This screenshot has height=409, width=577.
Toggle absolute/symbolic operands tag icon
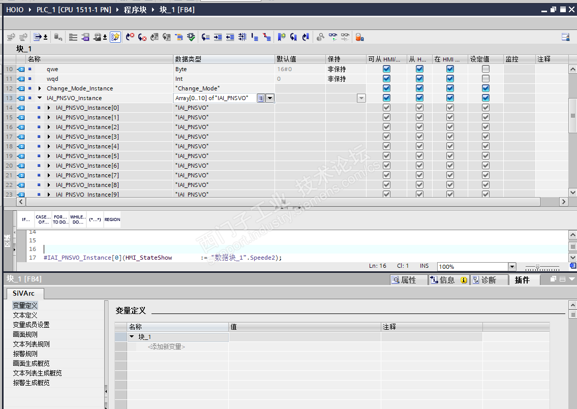[85, 37]
